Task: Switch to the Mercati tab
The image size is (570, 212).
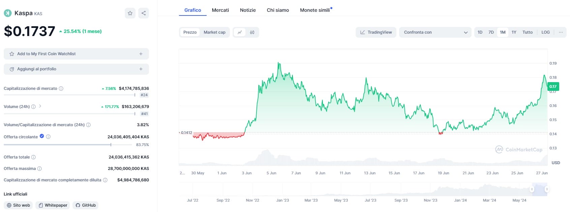Action: click(220, 10)
